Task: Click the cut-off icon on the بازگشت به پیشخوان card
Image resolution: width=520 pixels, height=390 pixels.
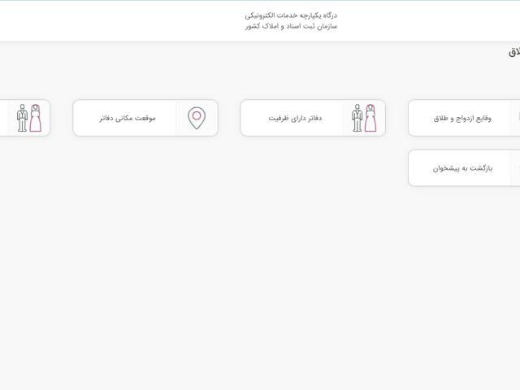Action: (517, 168)
